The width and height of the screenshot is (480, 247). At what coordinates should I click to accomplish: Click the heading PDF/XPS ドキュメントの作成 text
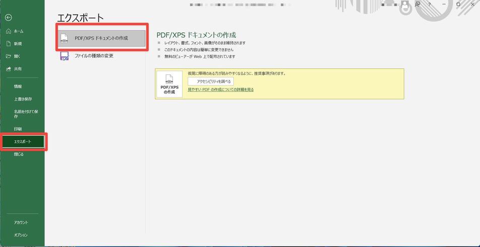tap(196, 35)
